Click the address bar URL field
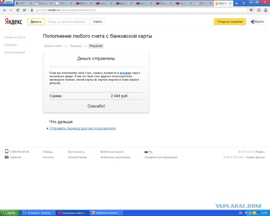The height and width of the screenshot is (216, 270). point(138,10)
